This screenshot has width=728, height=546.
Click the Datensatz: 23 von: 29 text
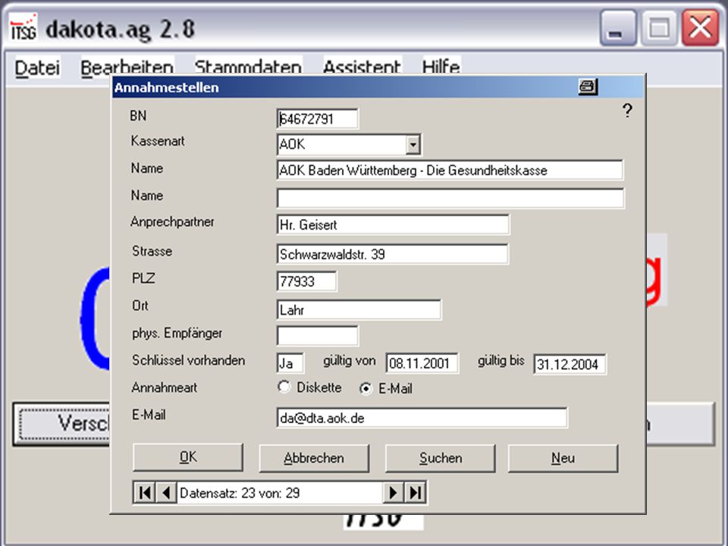(x=240, y=493)
